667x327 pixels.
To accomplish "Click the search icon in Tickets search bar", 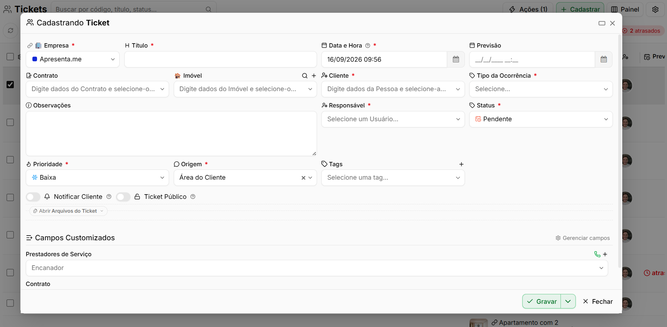I will 208,9.
